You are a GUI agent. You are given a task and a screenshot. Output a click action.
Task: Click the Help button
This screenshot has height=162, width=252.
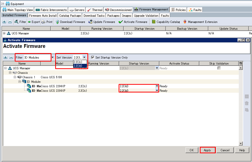click(242, 150)
